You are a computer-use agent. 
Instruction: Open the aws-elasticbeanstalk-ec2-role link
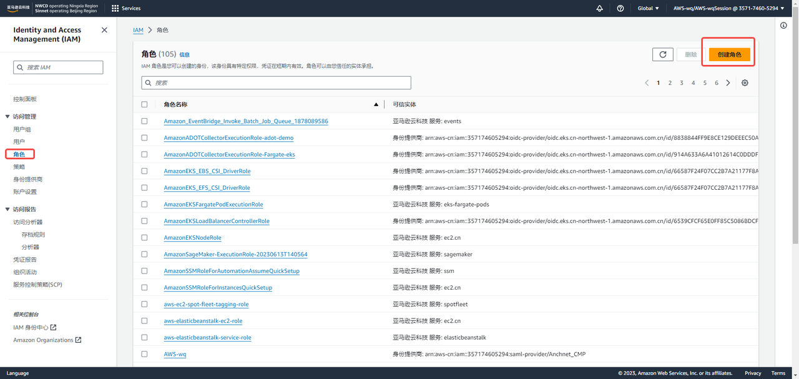[x=203, y=321]
